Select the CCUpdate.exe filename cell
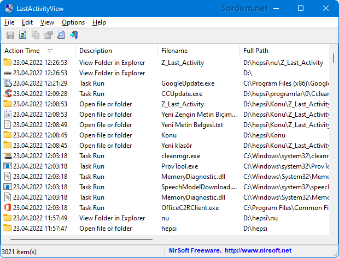 coord(182,94)
